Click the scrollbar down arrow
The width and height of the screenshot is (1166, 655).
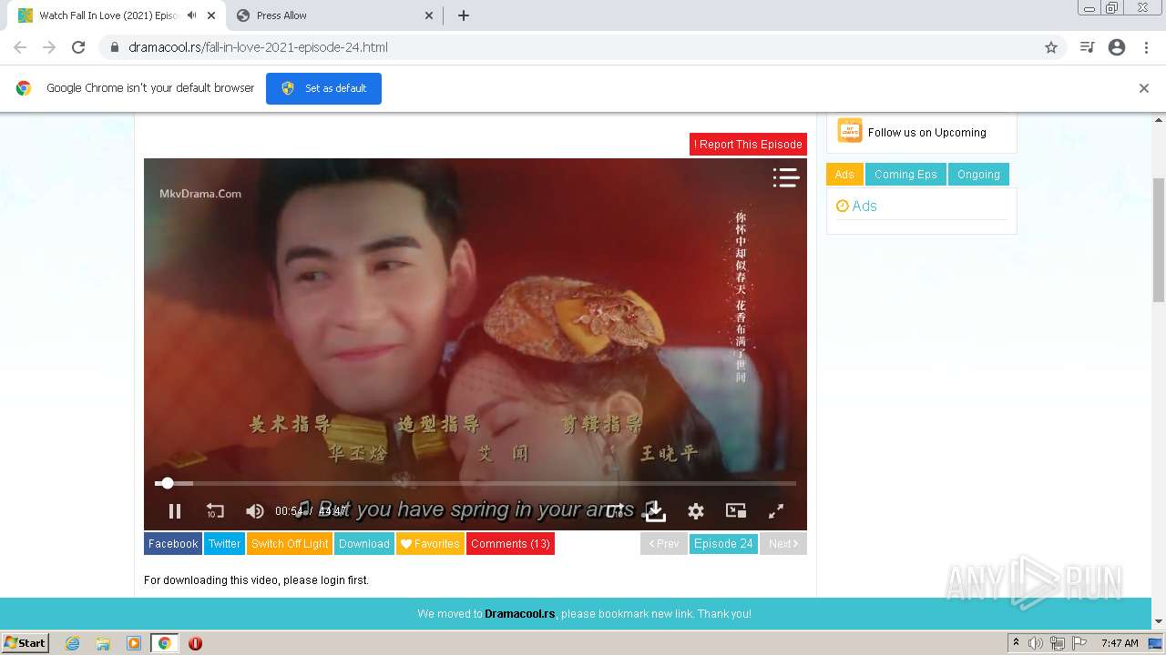point(1159,621)
